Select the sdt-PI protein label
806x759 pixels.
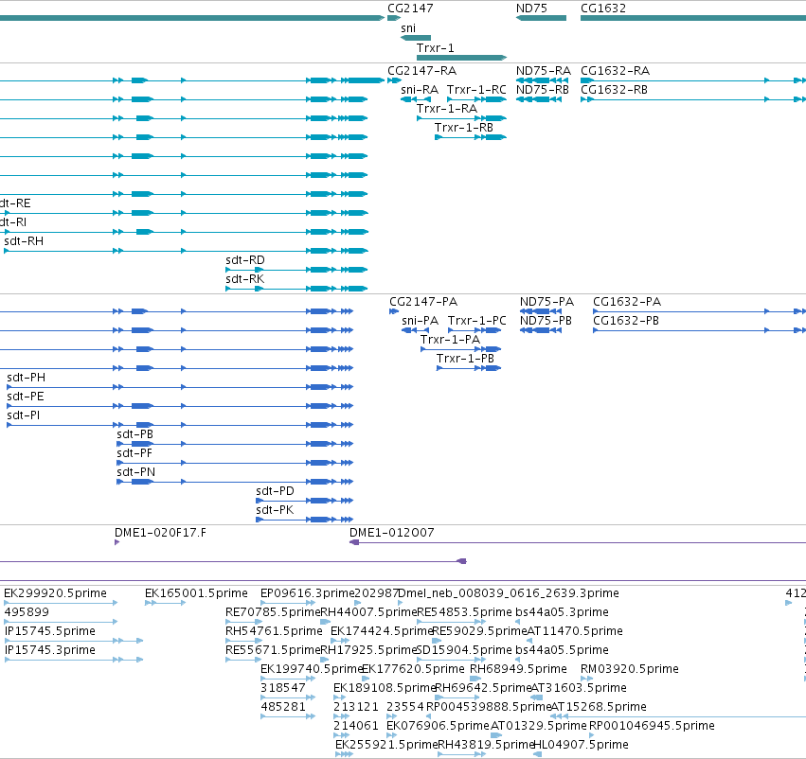tap(23, 415)
